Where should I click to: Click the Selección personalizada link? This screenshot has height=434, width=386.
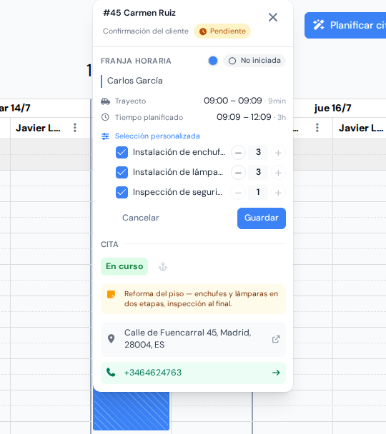157,136
